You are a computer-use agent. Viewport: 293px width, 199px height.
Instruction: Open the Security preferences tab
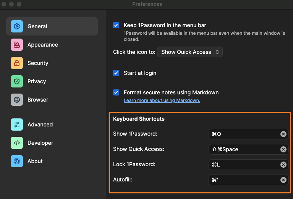click(x=38, y=63)
